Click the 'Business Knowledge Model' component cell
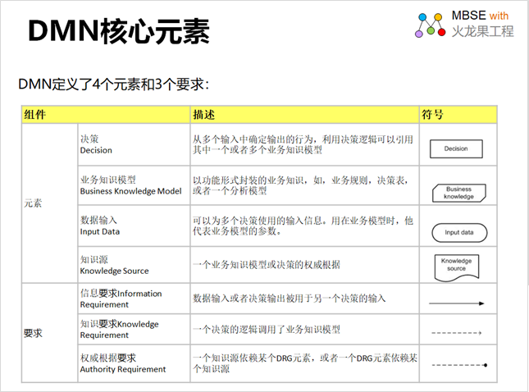 [134, 185]
